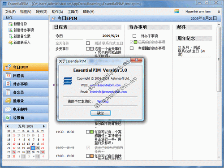Open the 日程表 calendar module icon
This screenshot has height=168, width=224.
(x=8, y=76)
